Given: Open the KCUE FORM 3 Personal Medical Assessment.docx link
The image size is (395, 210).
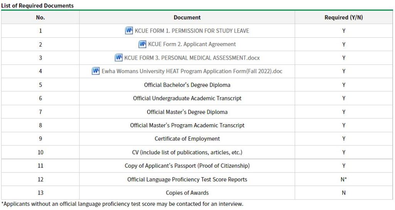Looking at the screenshot, I should pos(192,58).
